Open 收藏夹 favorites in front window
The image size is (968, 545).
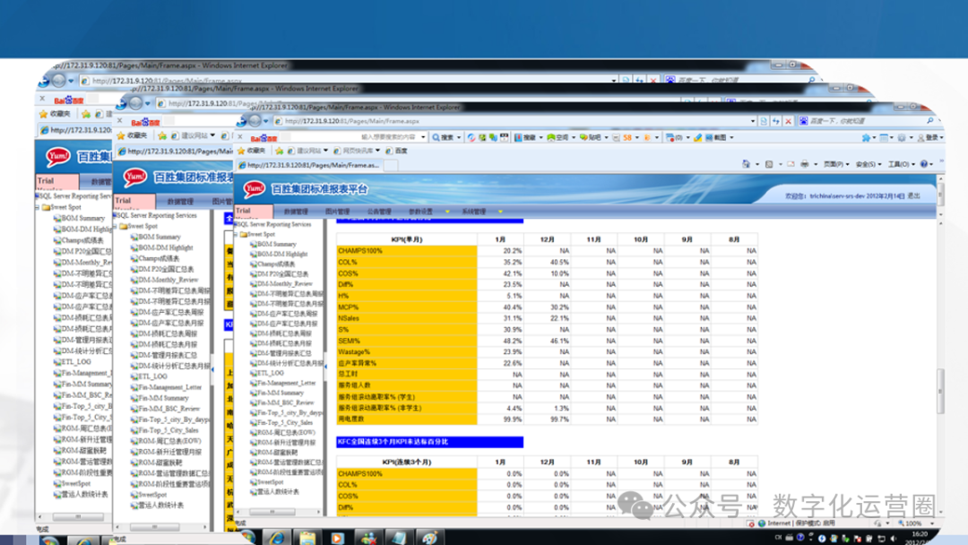point(251,151)
